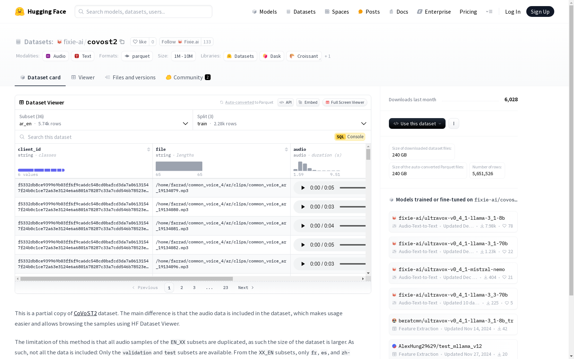Play audio for clip 19134082.mp3
Image resolution: width=574 pixels, height=359 pixels.
coord(303,245)
